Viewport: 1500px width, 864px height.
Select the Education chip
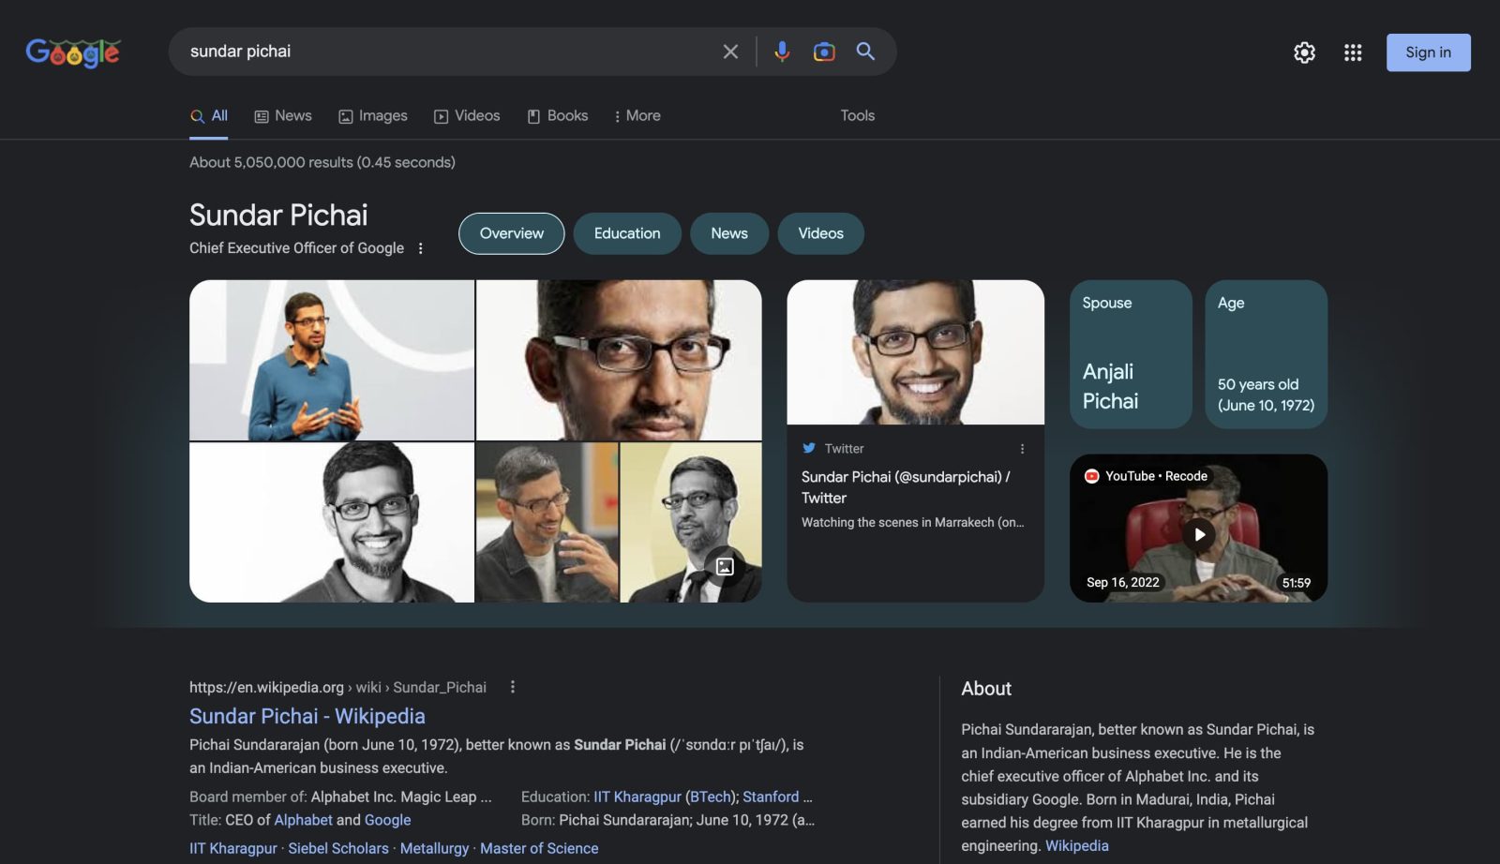coord(626,233)
